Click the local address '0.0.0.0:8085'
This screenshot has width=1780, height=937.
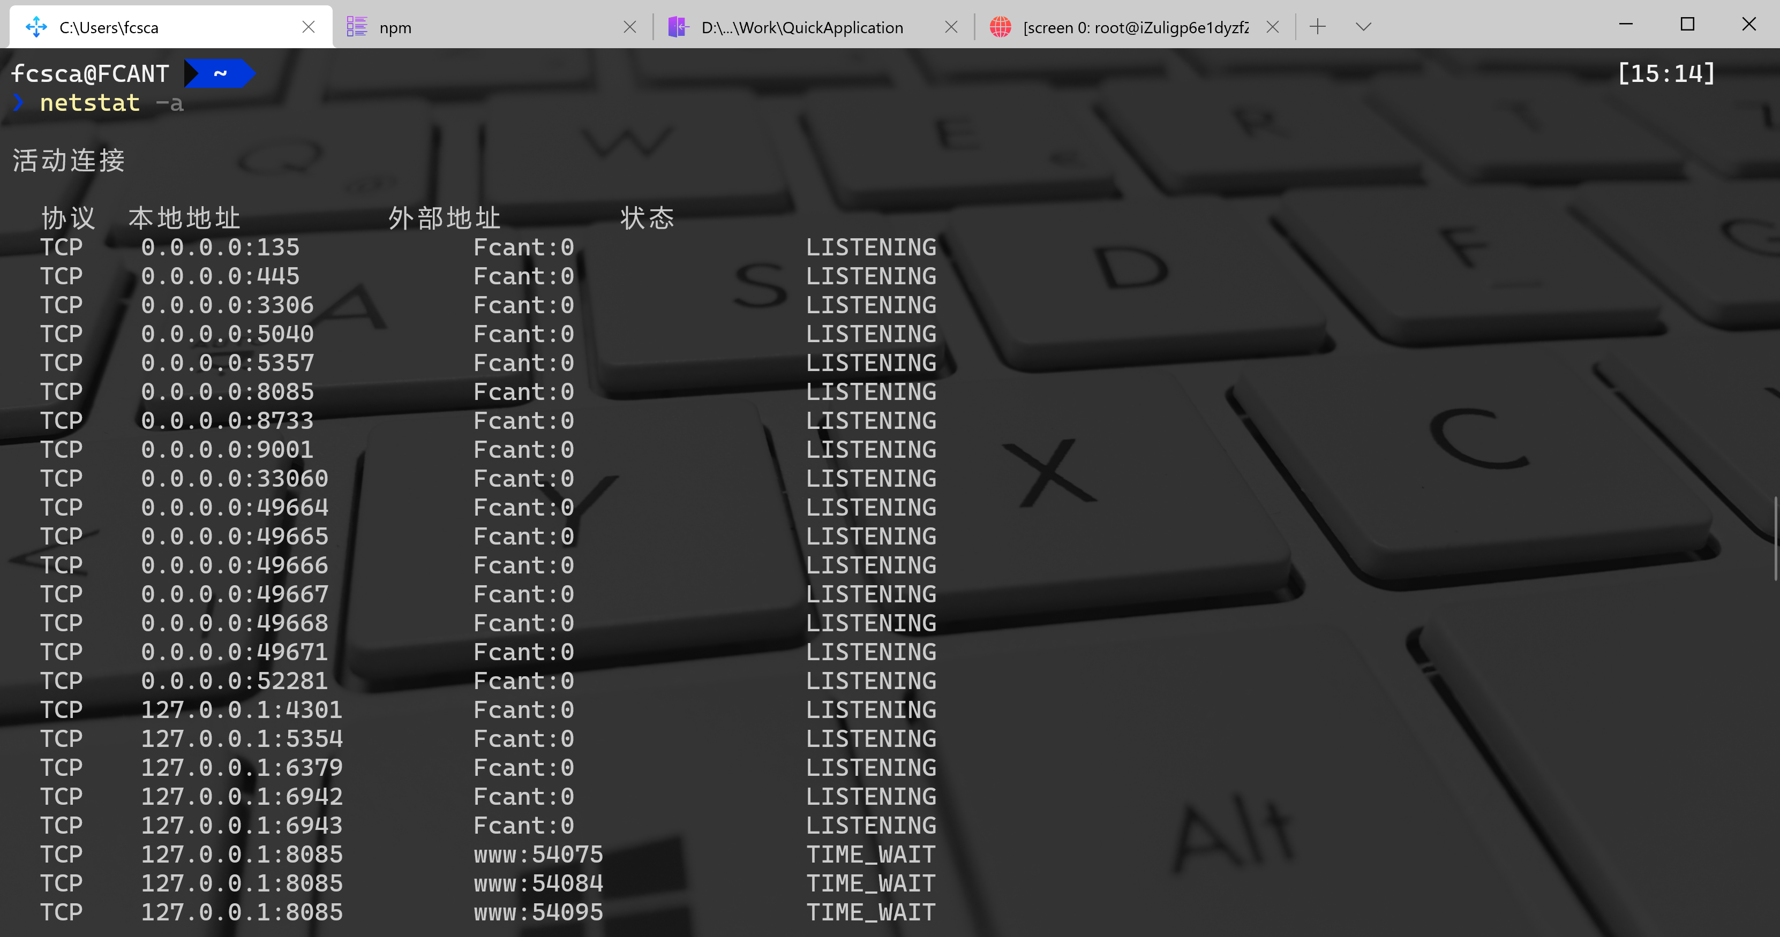tap(227, 392)
